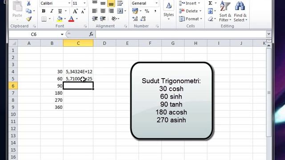Image resolution: width=285 pixels, height=160 pixels.
Task: Decrease indent in Alignment group
Action: click(x=95, y=19)
